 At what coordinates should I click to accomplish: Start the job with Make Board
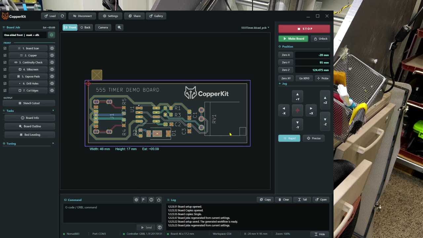[293, 39]
